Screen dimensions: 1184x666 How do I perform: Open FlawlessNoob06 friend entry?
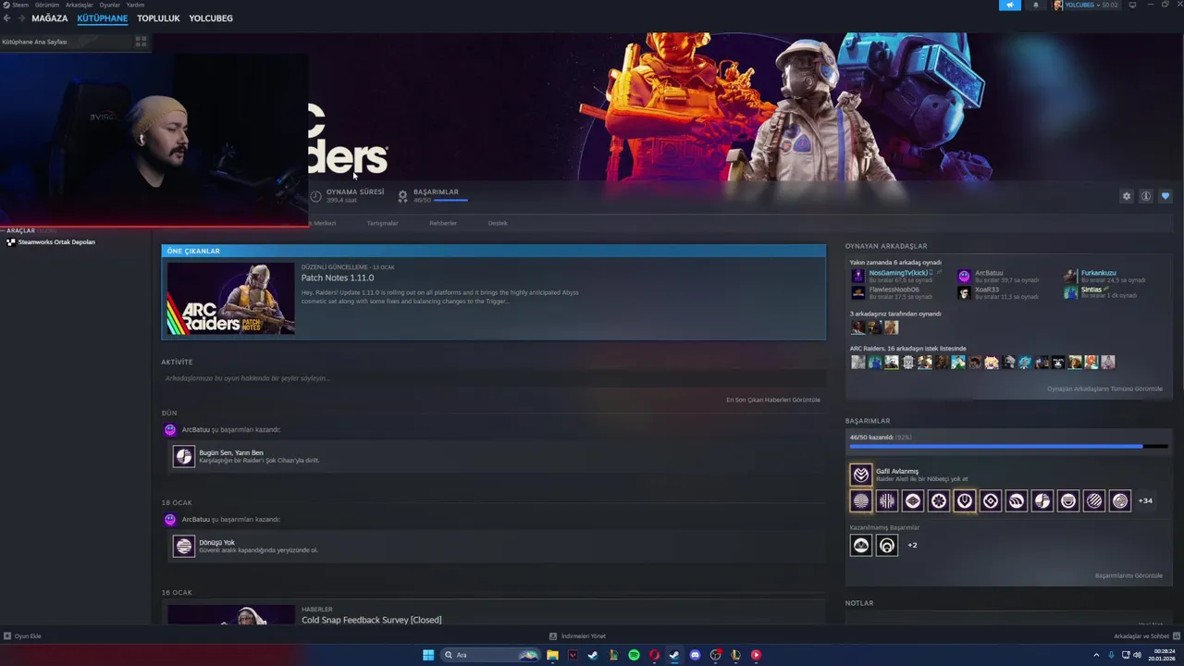[893, 292]
